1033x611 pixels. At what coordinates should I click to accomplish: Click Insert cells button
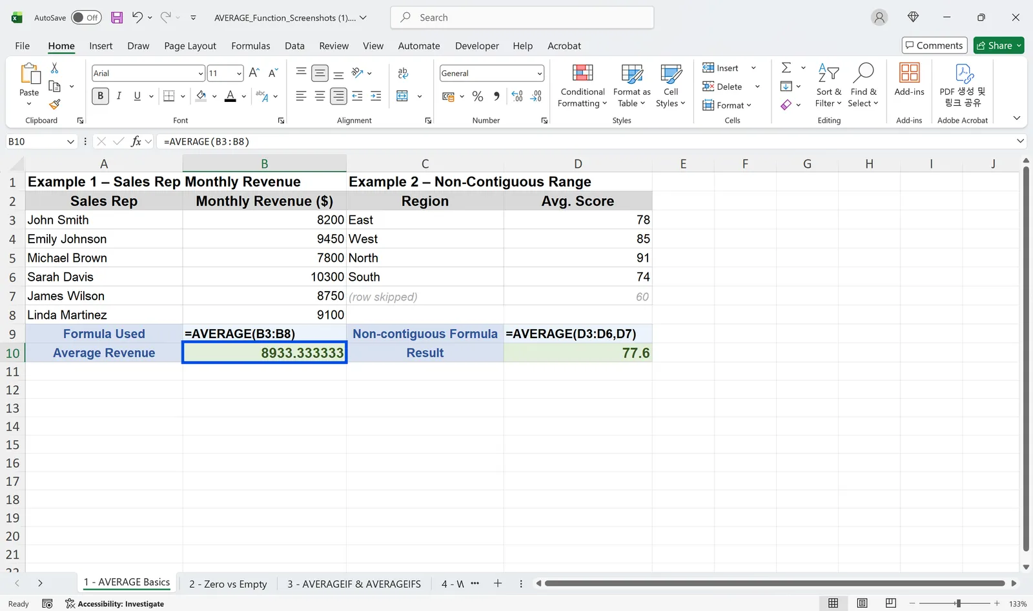[x=721, y=68]
